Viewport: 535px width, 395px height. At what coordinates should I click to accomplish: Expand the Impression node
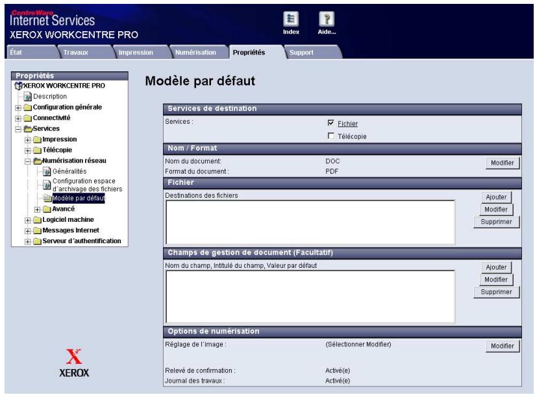(28, 140)
